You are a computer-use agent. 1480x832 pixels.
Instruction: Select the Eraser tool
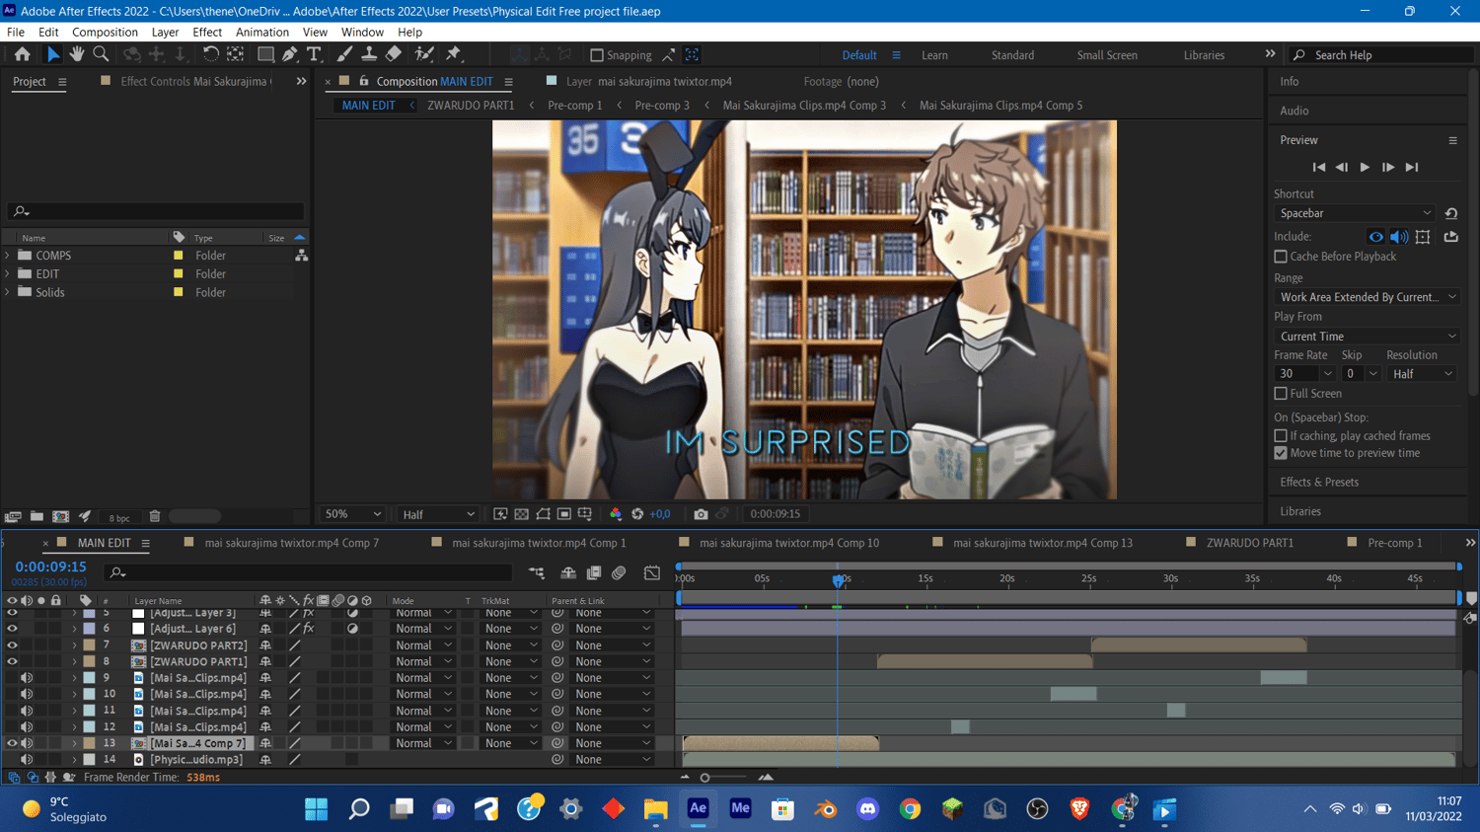(x=394, y=54)
